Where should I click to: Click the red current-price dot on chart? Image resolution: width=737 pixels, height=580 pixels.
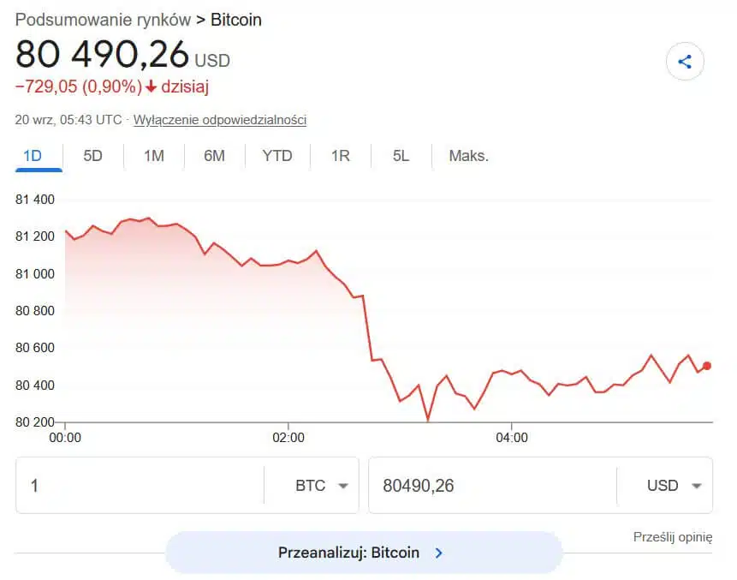(706, 366)
